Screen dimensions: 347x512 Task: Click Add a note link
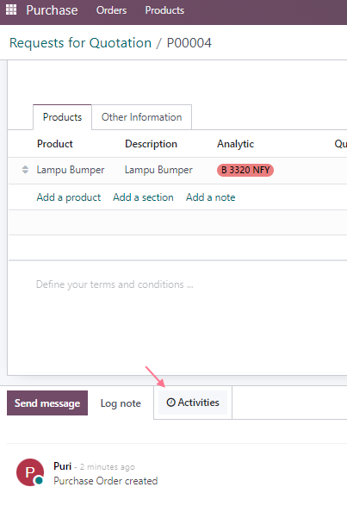pyautogui.click(x=210, y=197)
